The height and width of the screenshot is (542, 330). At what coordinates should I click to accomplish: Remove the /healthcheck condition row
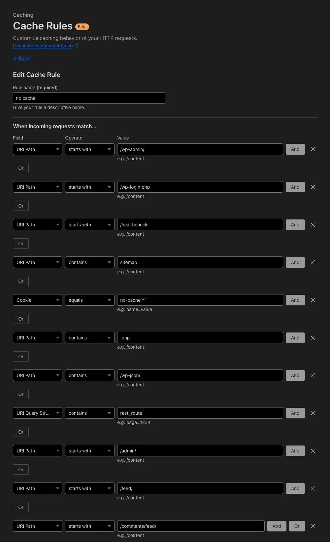coord(313,225)
